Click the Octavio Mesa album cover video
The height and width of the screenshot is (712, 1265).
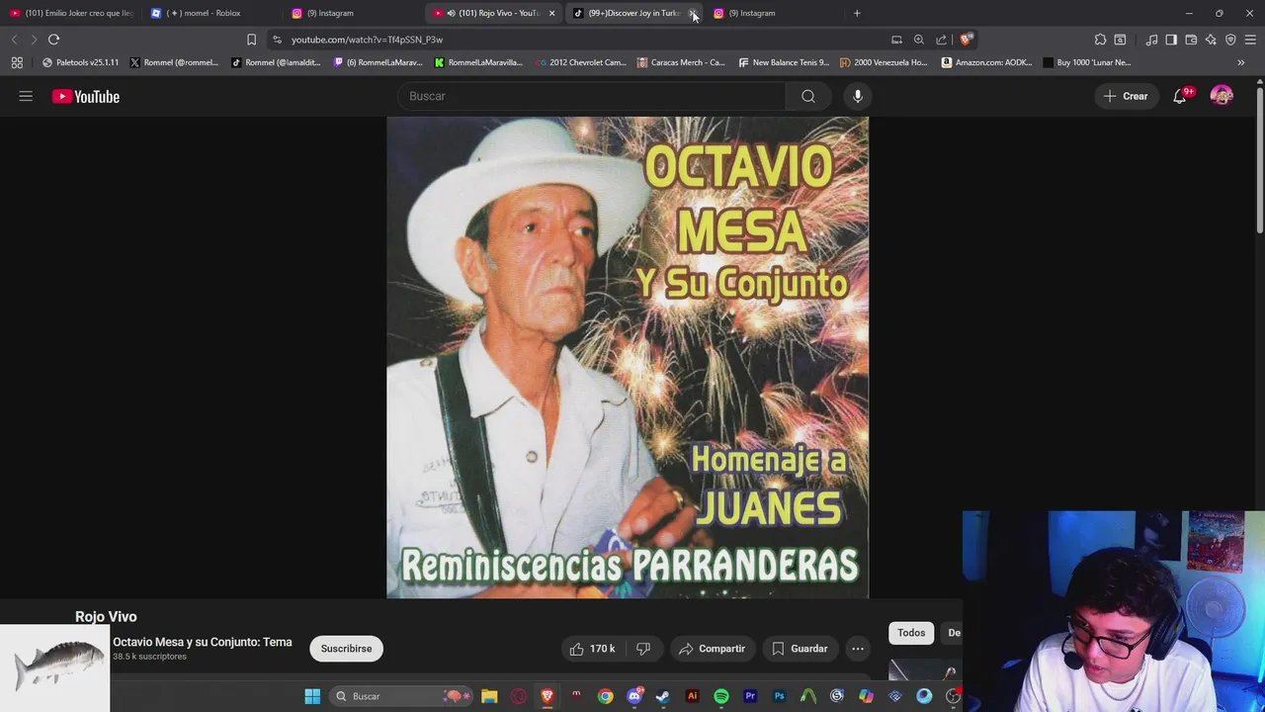click(x=628, y=357)
